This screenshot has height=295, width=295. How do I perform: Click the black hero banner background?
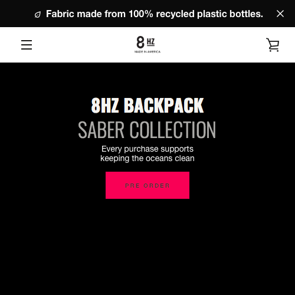point(147,246)
